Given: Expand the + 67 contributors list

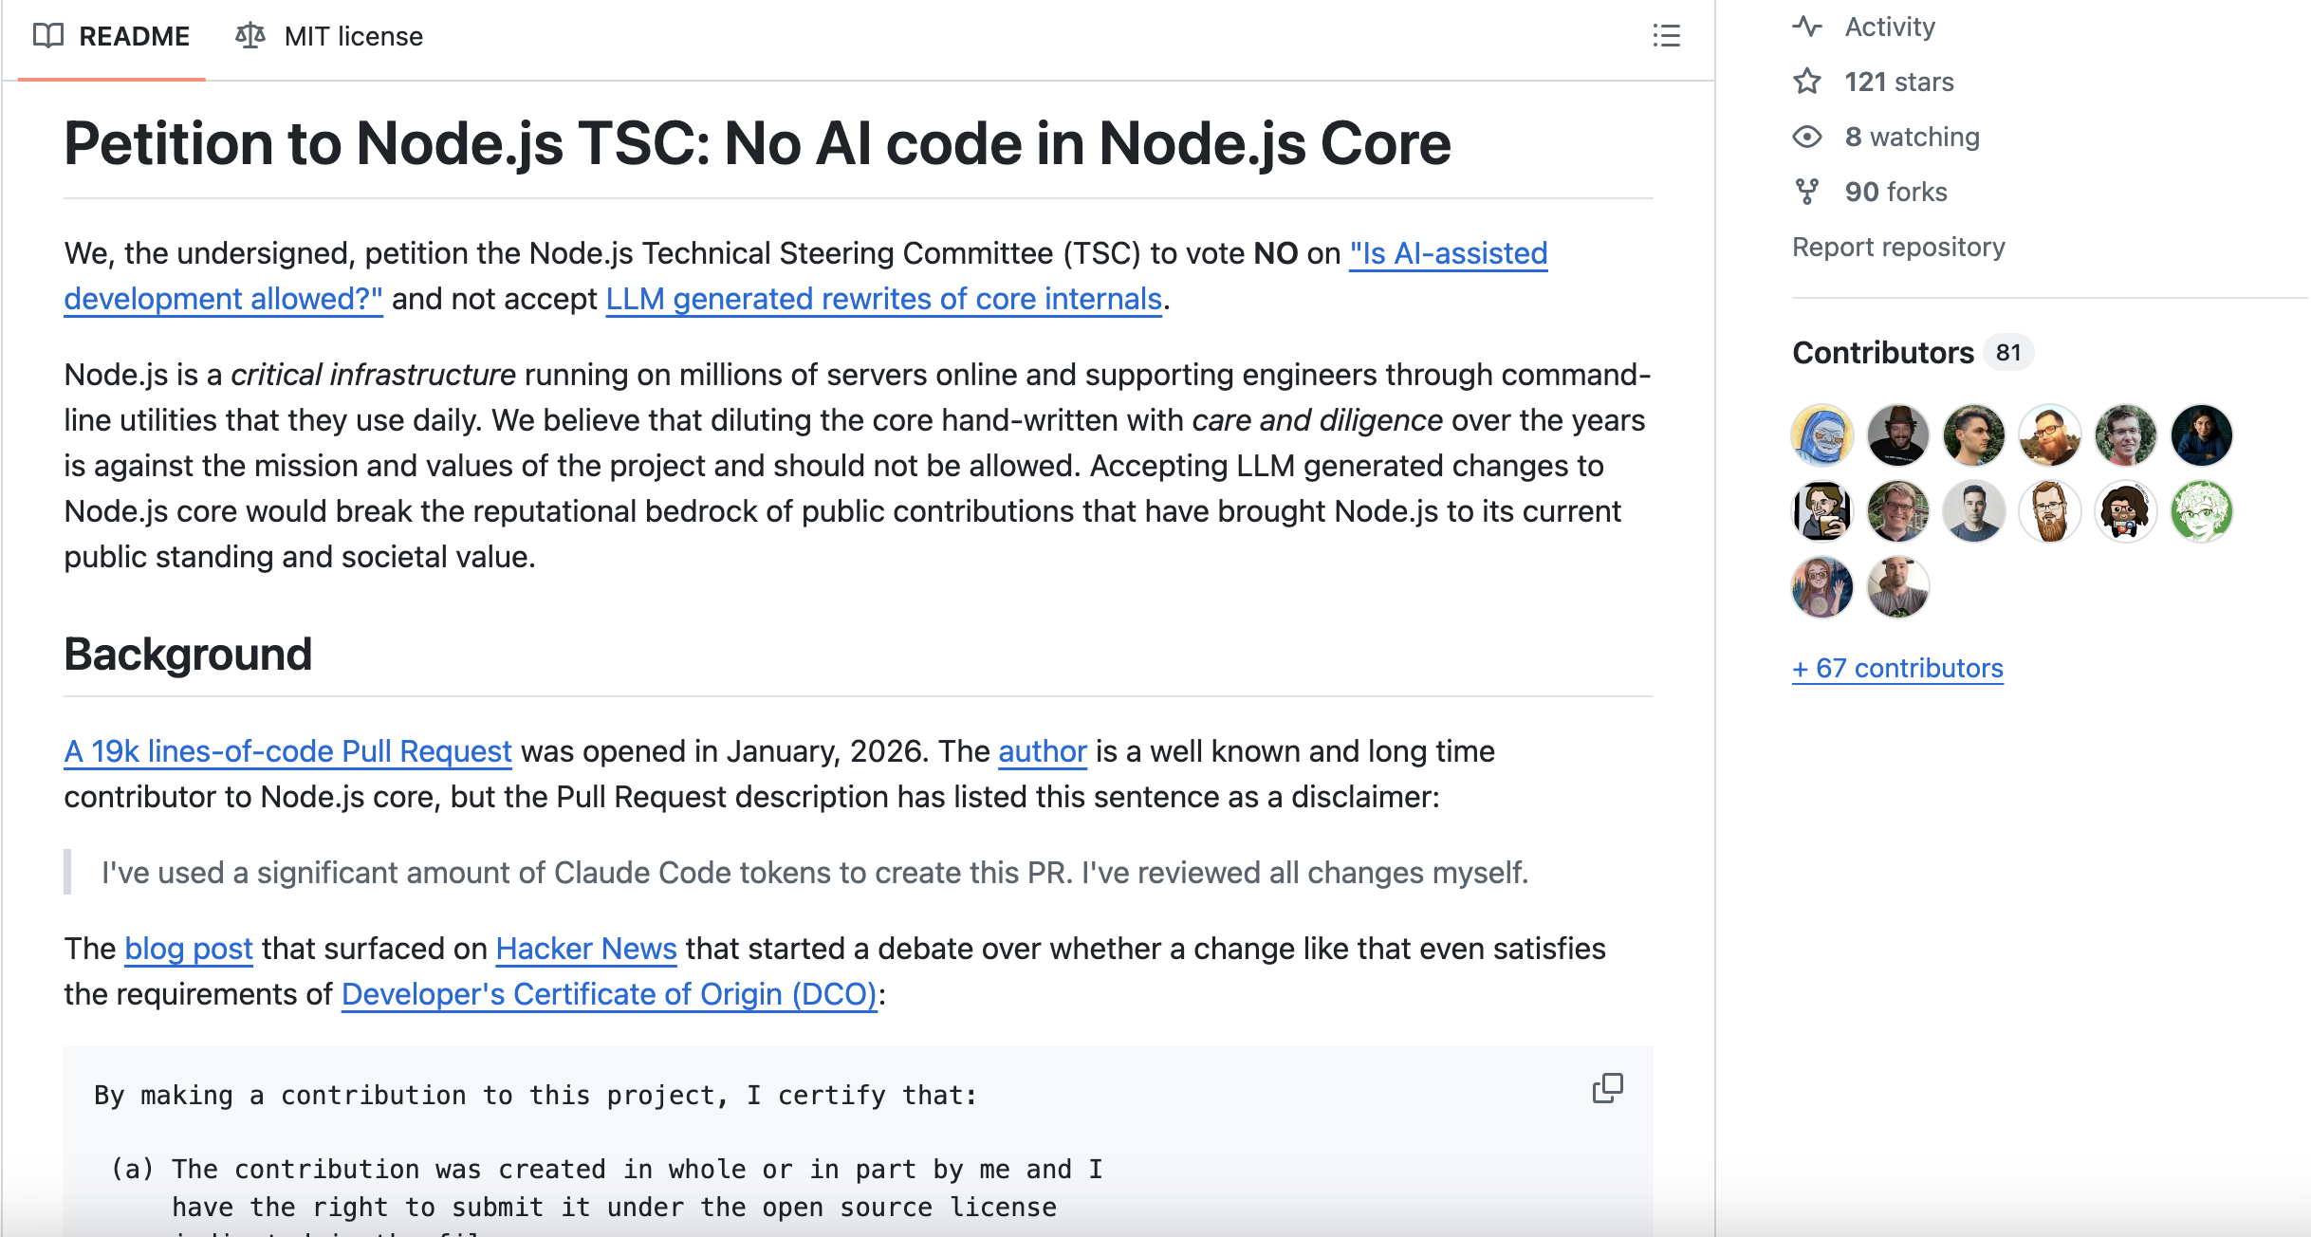Looking at the screenshot, I should click(1897, 668).
